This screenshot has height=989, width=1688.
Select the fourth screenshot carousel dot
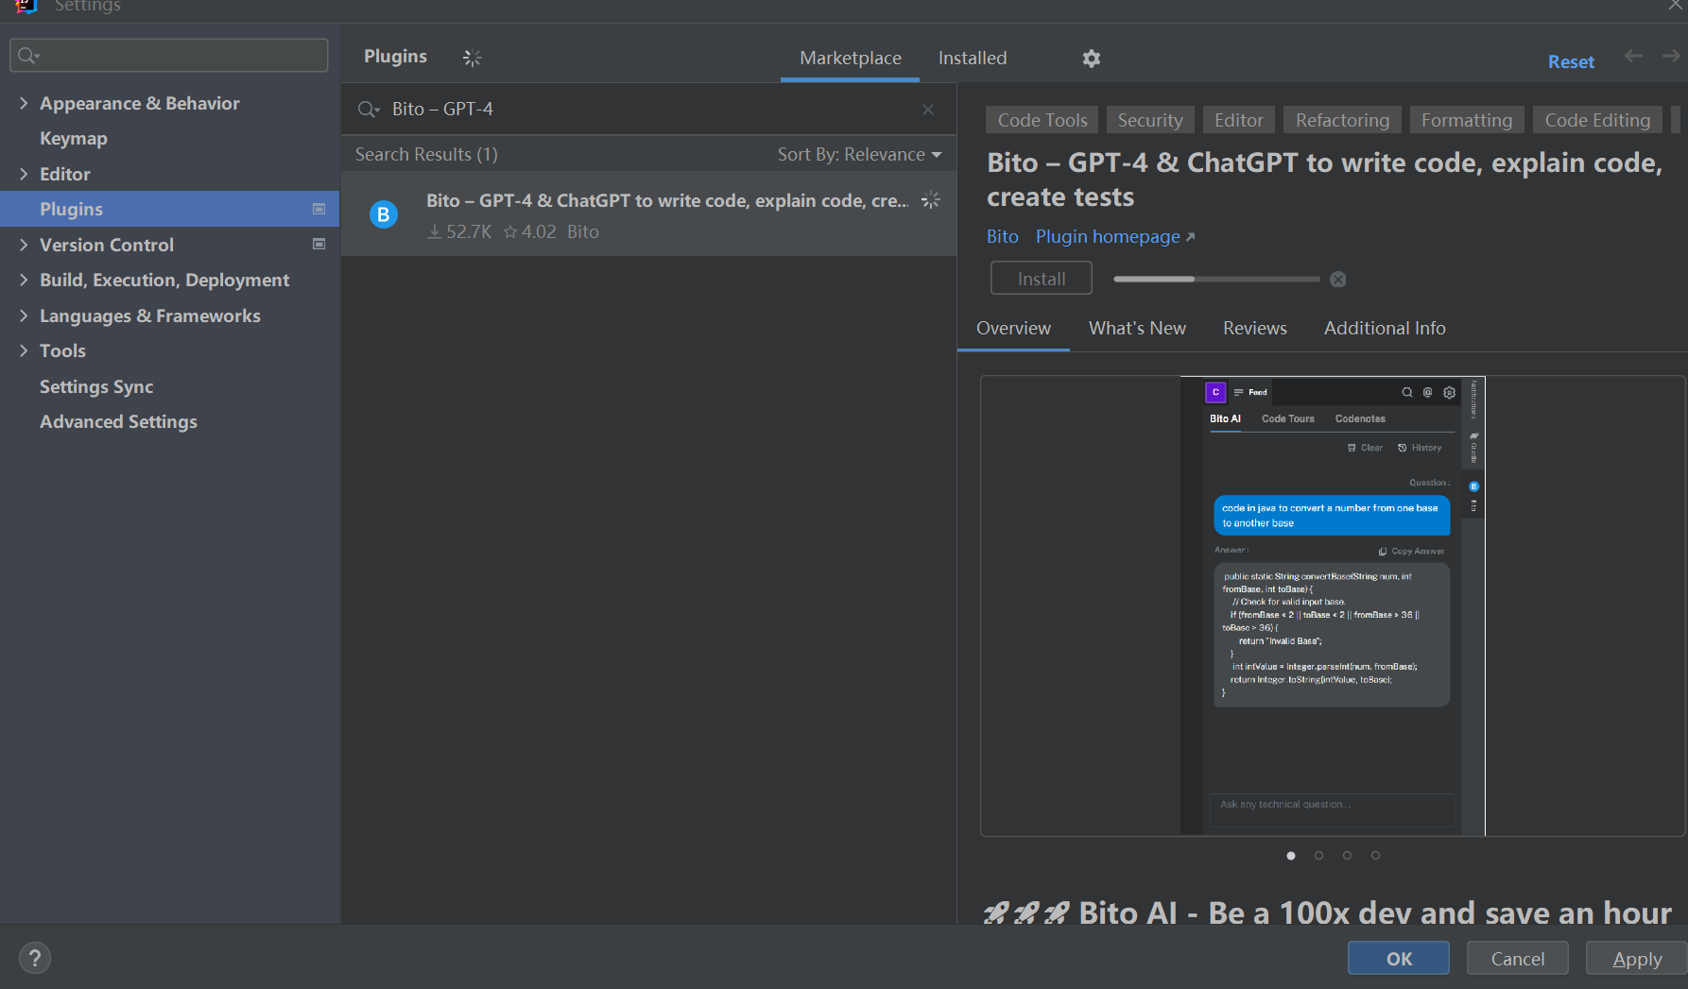pos(1376,856)
